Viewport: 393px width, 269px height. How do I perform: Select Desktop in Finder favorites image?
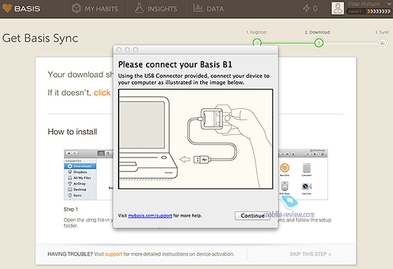(x=77, y=189)
